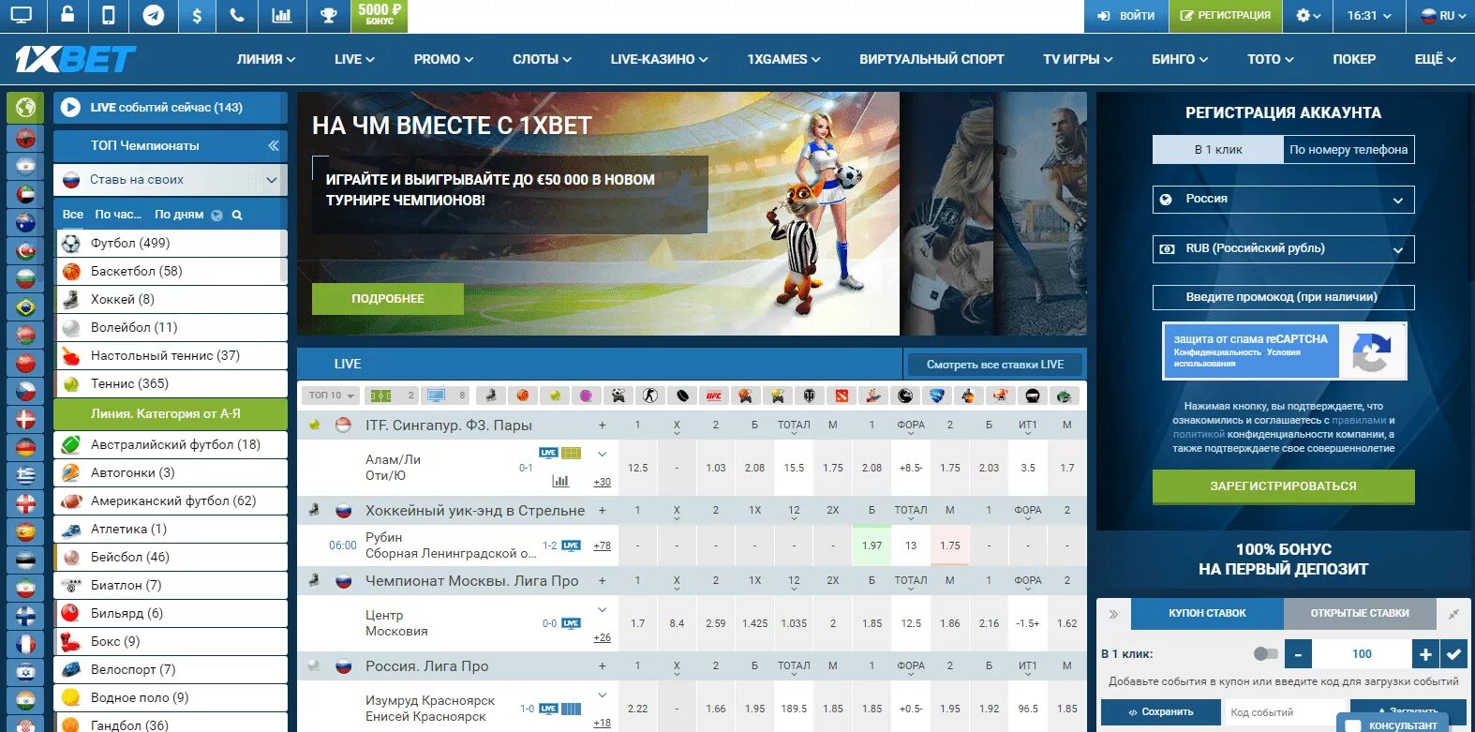The width and height of the screenshot is (1475, 732).
Task: Filter LIVE by the Counter-Strike icon
Action: [650, 396]
